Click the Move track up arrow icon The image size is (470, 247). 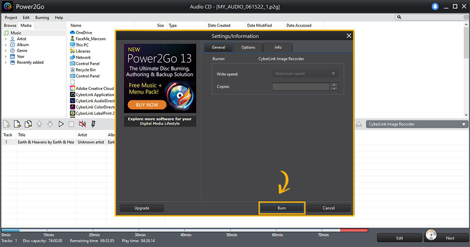click(39, 124)
